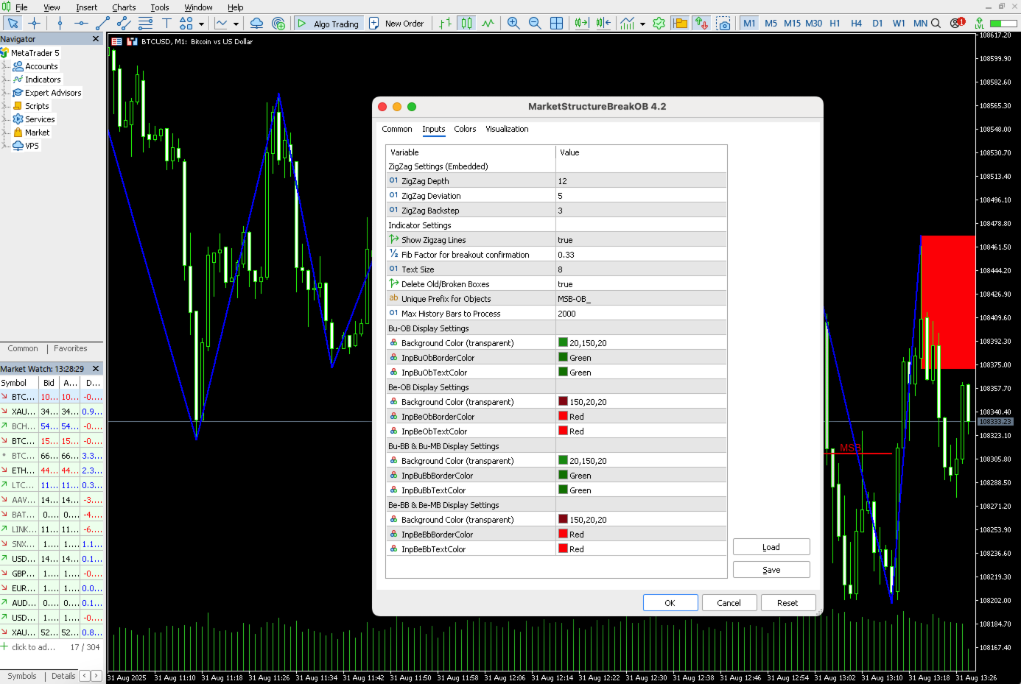Take a chart screenshot with camera icon
Viewport: 1021px width, 684px height.
[x=723, y=24]
